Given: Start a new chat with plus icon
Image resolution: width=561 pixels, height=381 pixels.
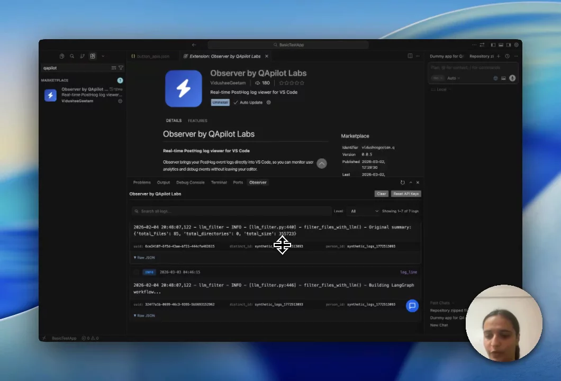Looking at the screenshot, I should point(499,56).
